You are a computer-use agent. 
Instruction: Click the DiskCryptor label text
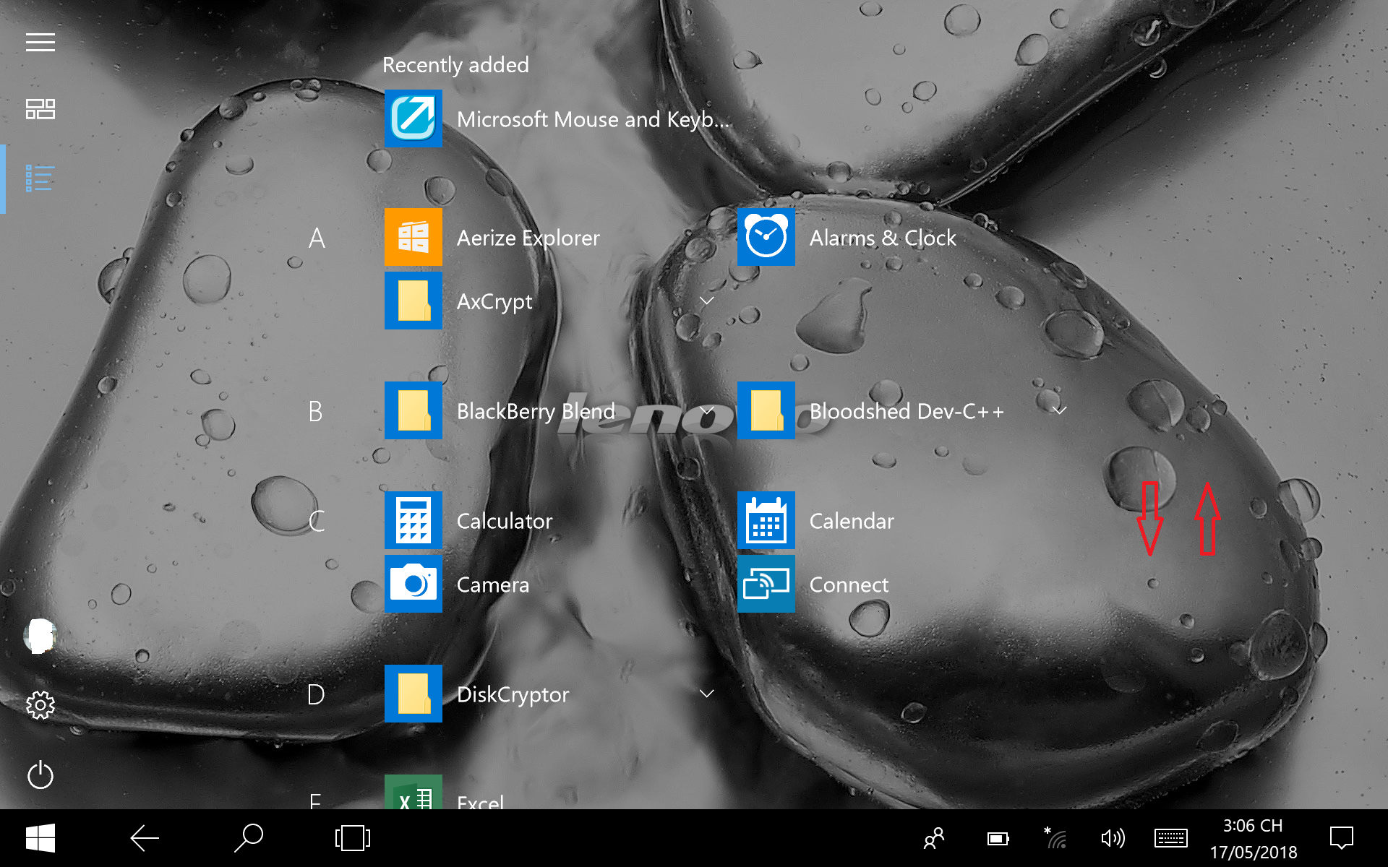coord(513,694)
